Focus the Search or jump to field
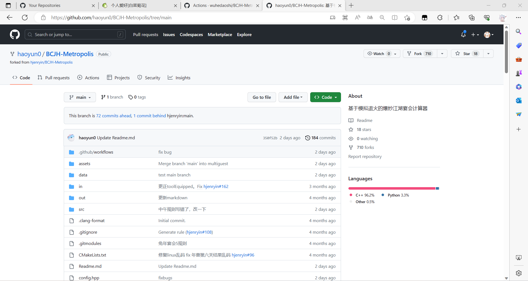528x281 pixels. click(75, 34)
